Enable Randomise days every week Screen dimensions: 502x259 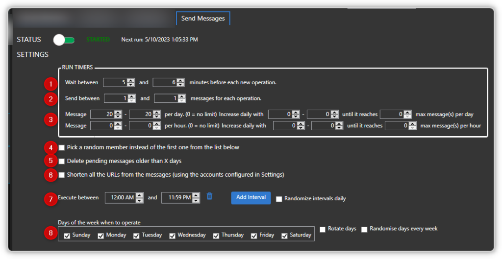(x=364, y=229)
